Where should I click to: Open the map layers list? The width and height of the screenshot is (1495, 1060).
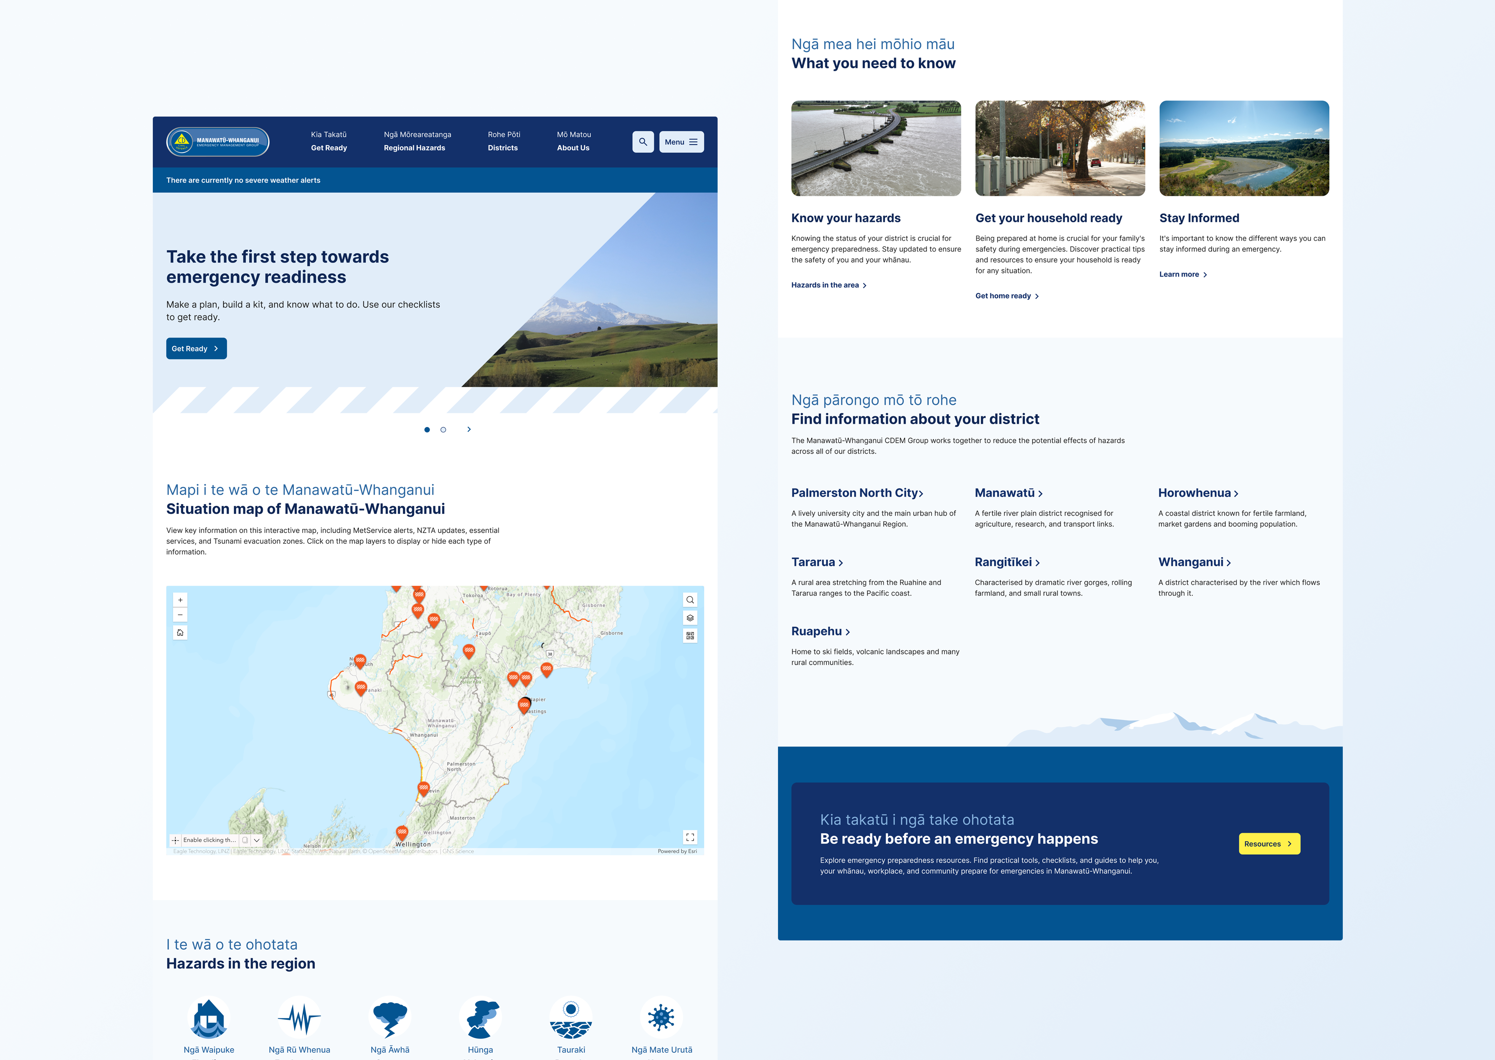click(x=690, y=618)
